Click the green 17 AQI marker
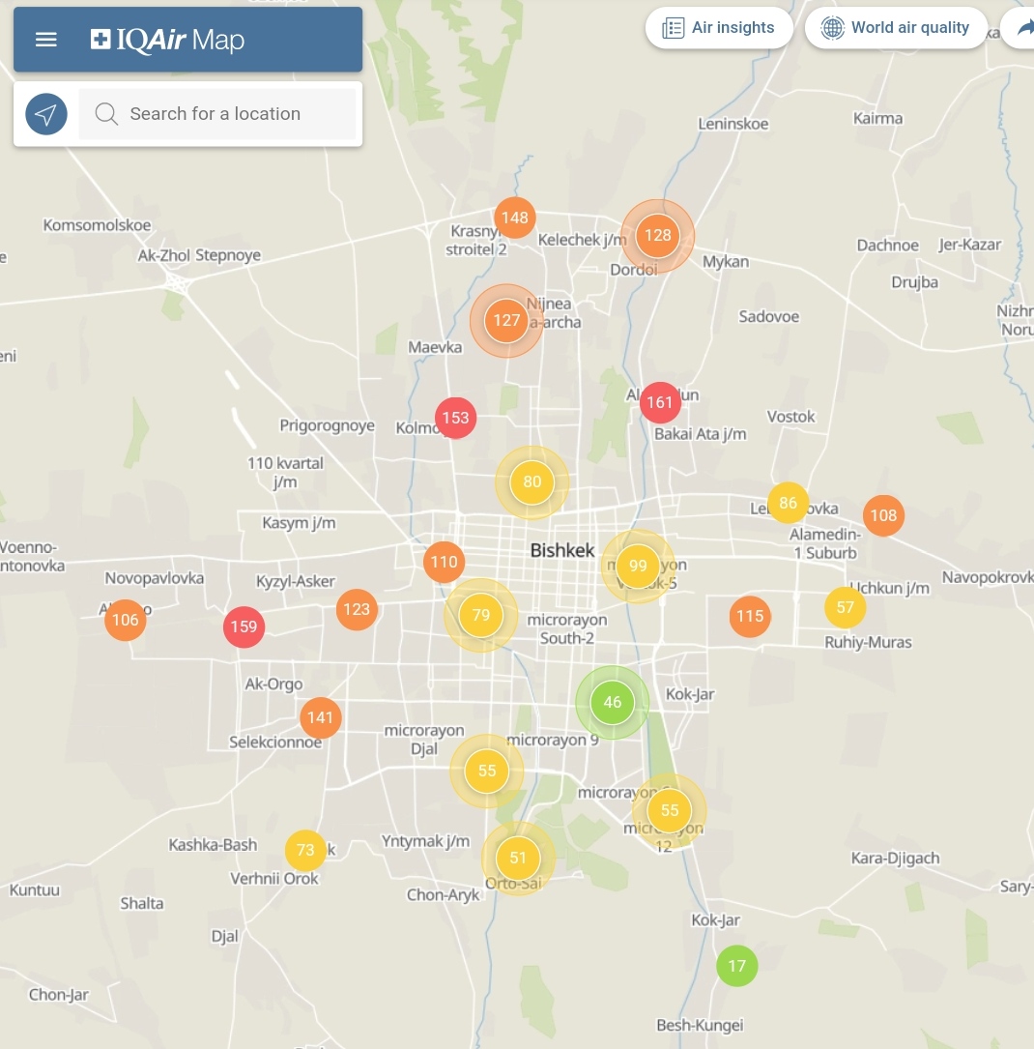The width and height of the screenshot is (1034, 1049). coord(737,966)
